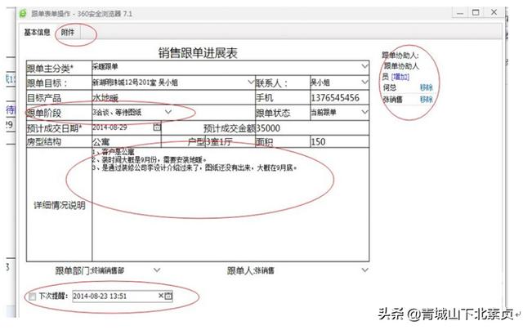The width and height of the screenshot is (523, 330).
Task: Click the 手机 number field
Action: (340, 97)
